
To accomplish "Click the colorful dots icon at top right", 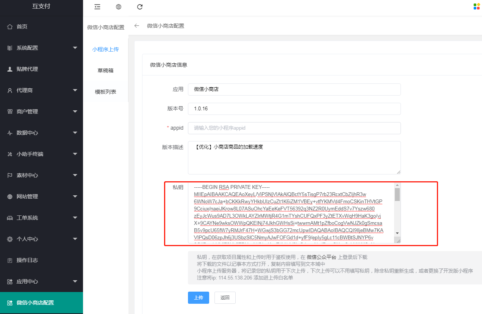I will (477, 6).
